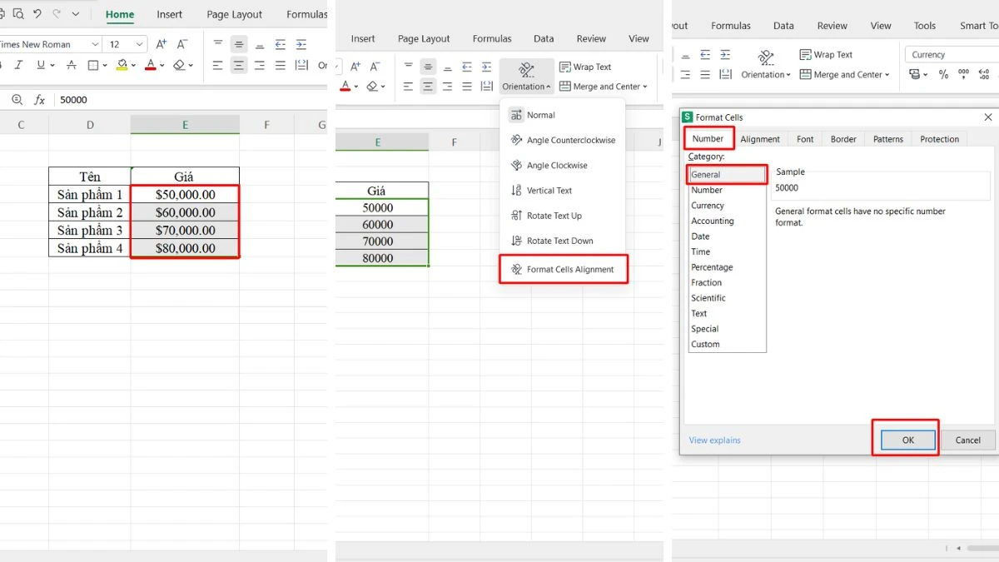Screen dimensions: 999x562
Task: Open the View explains link
Action: pyautogui.click(x=714, y=440)
